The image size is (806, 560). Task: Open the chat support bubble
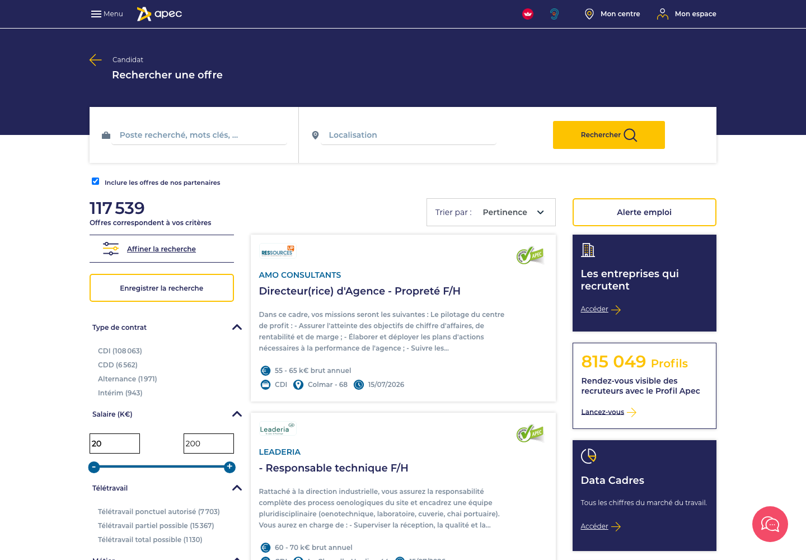click(x=770, y=524)
